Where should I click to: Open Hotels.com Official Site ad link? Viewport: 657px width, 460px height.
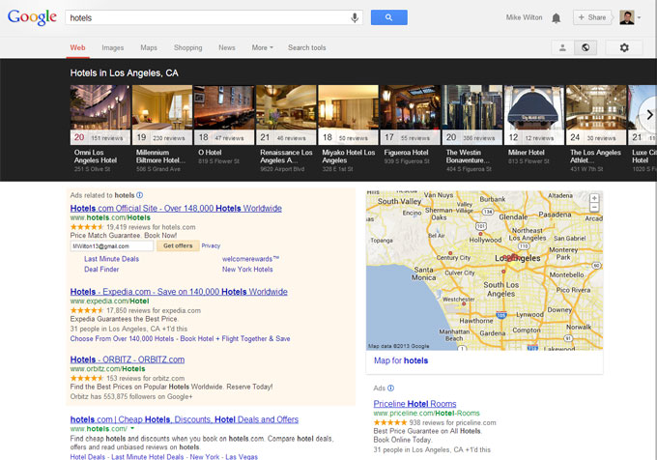pyautogui.click(x=176, y=208)
